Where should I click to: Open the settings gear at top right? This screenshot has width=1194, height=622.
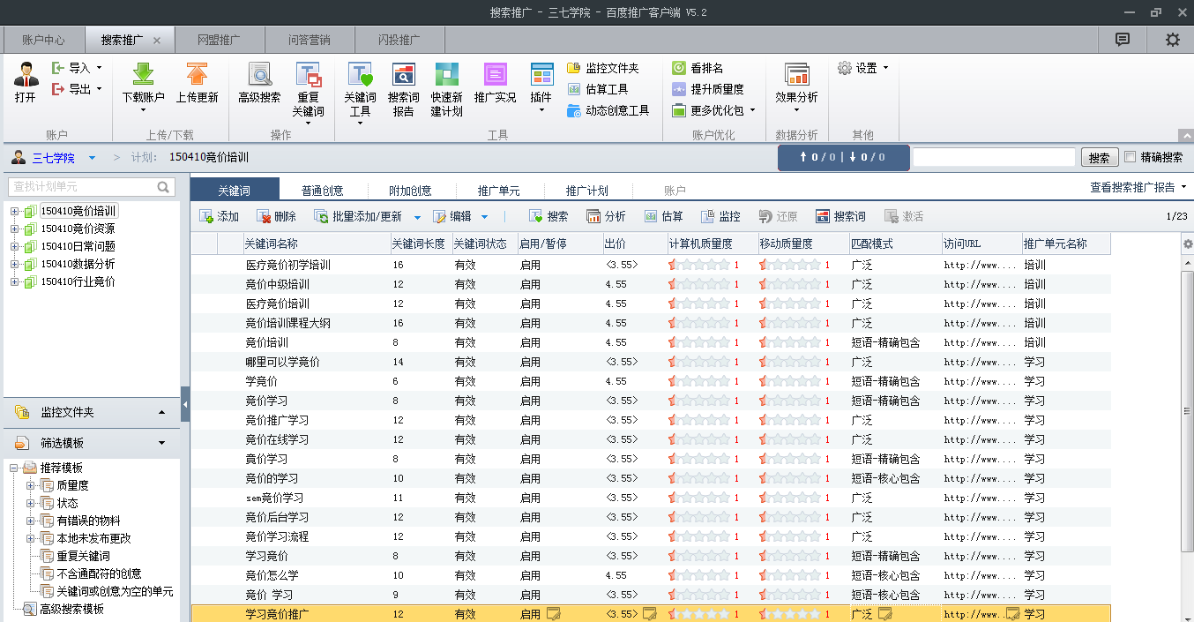[x=1172, y=40]
